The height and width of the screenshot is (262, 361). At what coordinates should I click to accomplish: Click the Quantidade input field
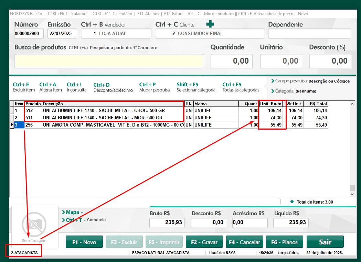[x=232, y=61]
